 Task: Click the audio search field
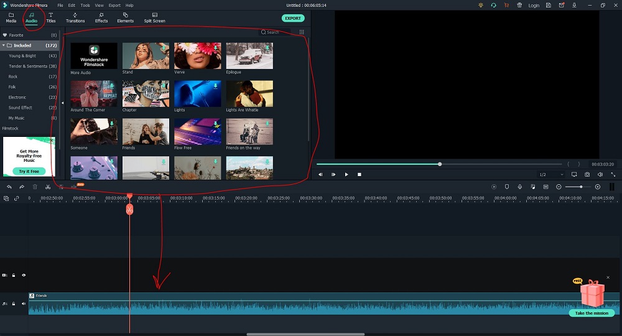click(274, 32)
